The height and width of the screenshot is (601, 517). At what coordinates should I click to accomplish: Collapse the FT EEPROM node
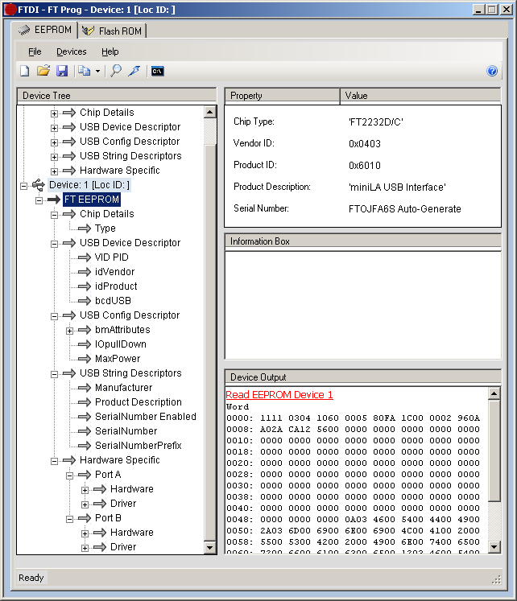[x=39, y=200]
